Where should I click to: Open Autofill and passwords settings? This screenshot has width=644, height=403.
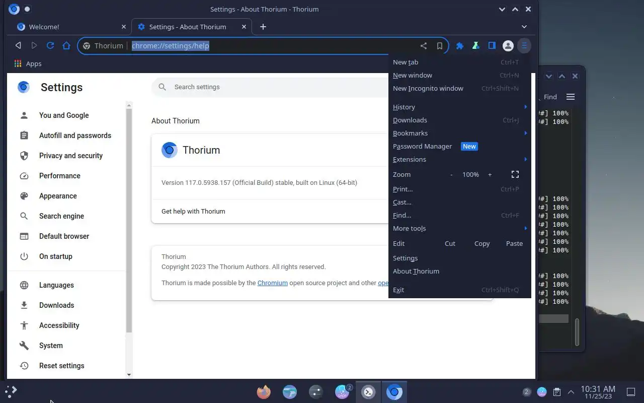coord(66,136)
